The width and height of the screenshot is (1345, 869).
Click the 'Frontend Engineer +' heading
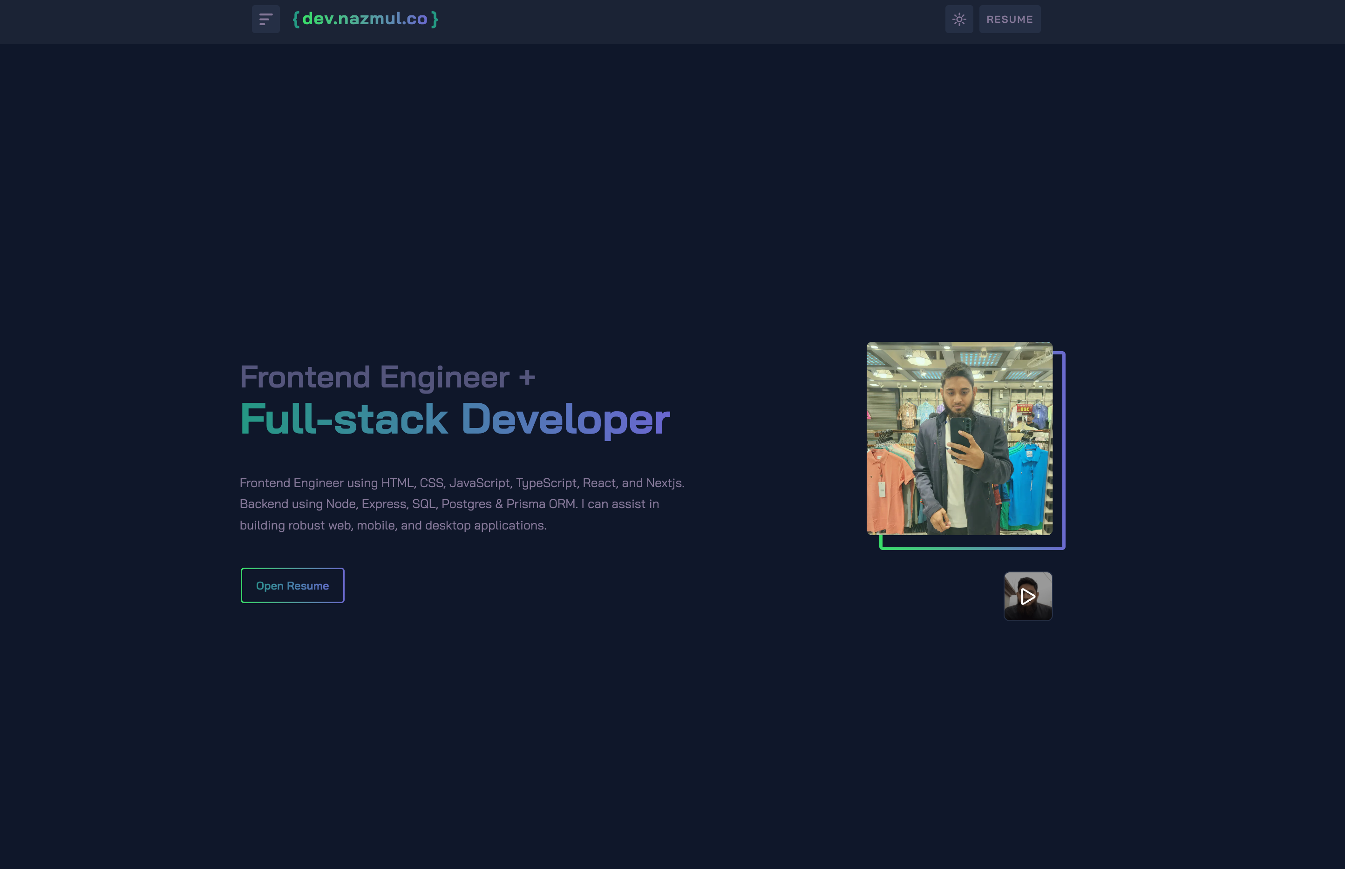pos(387,377)
